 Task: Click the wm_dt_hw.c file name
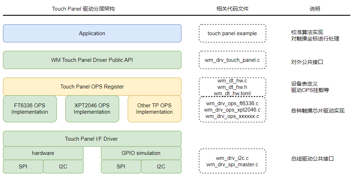pyautogui.click(x=232, y=81)
